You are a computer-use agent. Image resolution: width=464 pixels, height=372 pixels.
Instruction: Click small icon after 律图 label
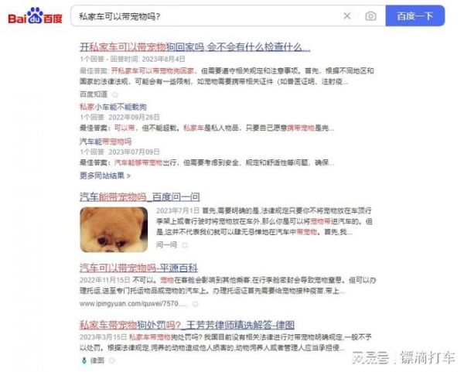pyautogui.click(x=112, y=360)
